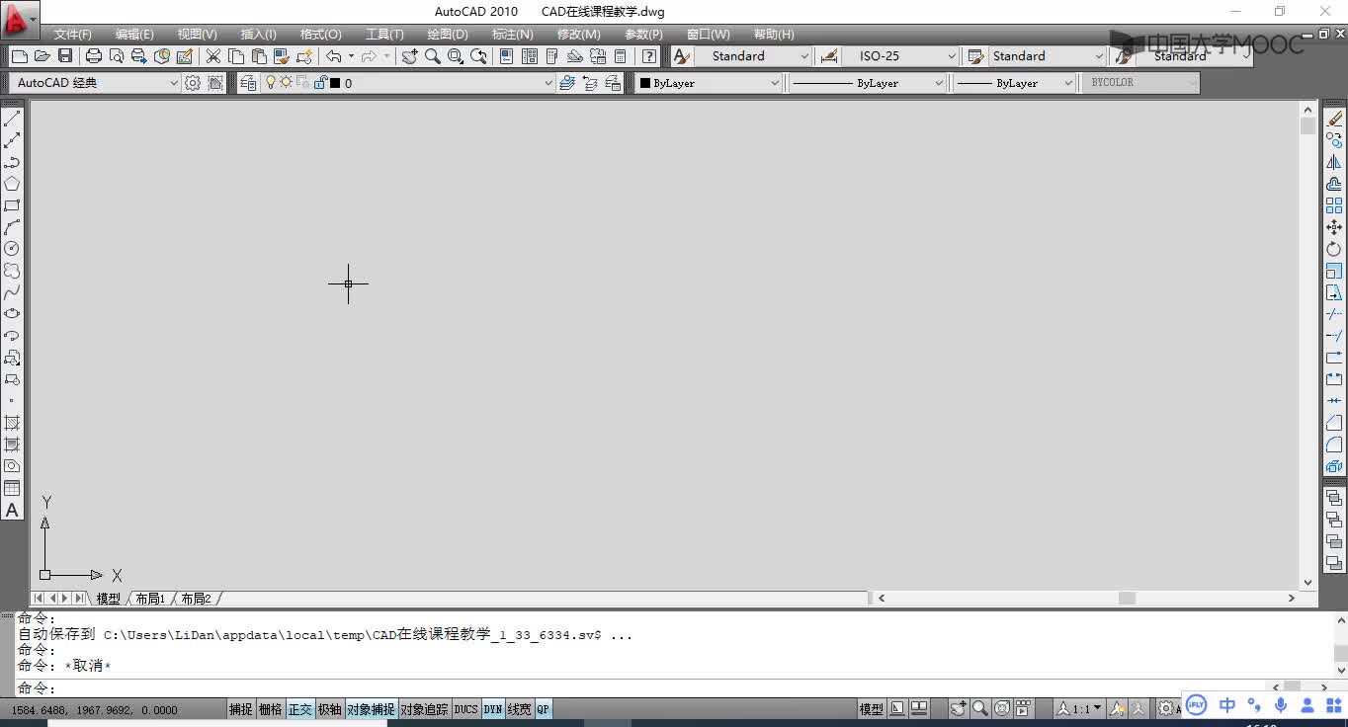Select the Fillet tool

(x=1334, y=444)
